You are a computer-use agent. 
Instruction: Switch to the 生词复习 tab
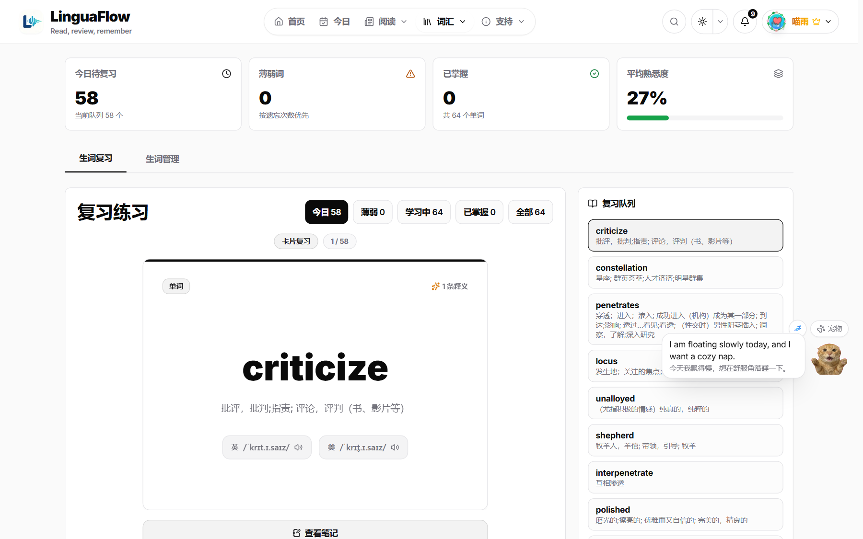click(95, 159)
